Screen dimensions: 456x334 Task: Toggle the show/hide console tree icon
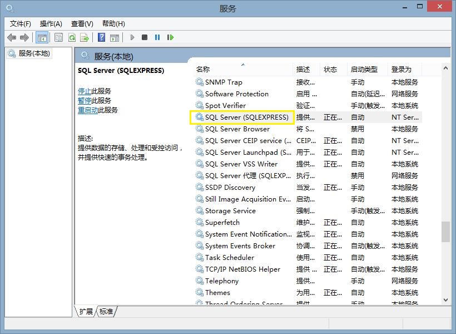(42, 37)
